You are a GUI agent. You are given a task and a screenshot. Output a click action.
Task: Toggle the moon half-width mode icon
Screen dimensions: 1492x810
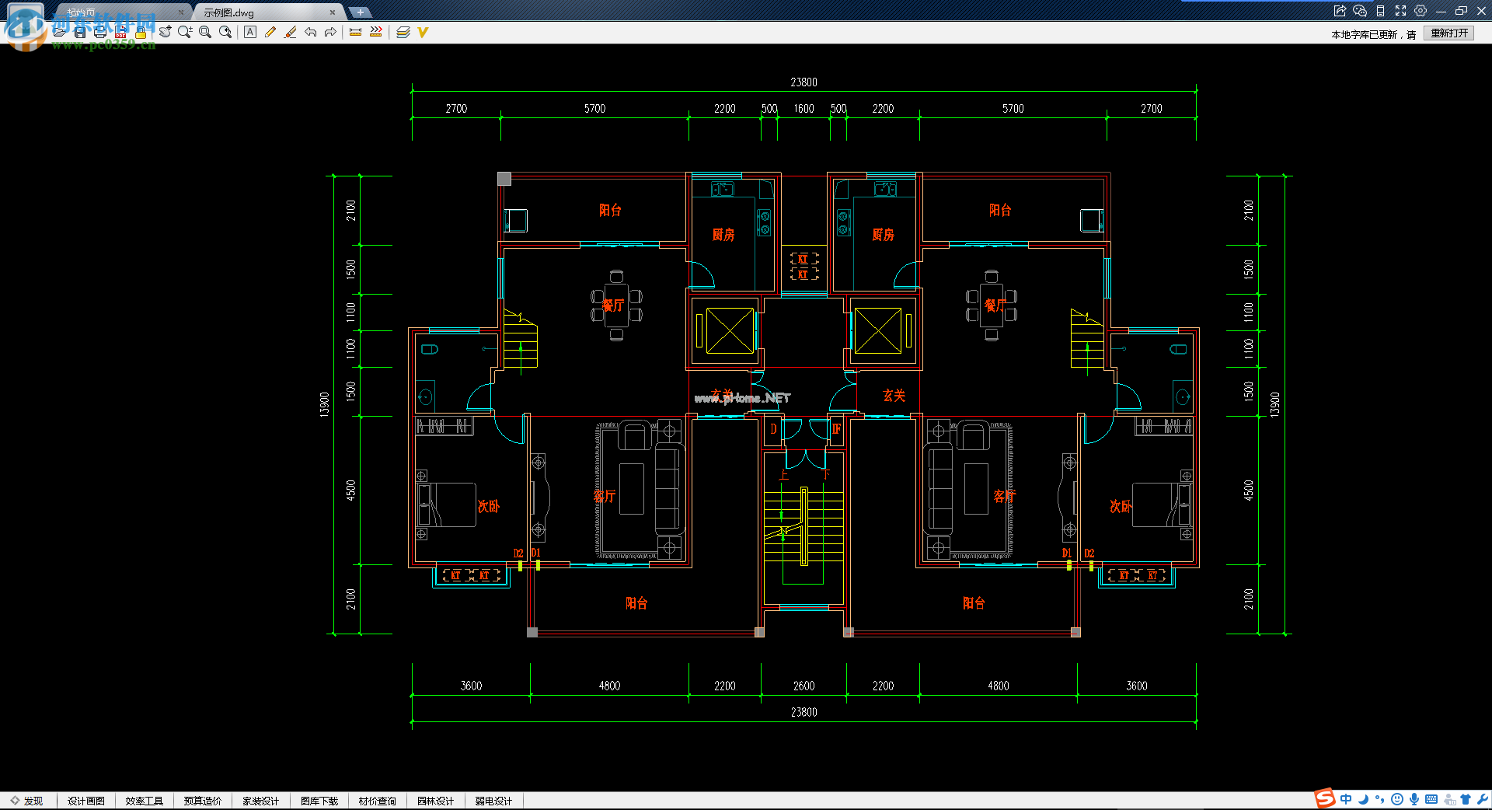1363,799
